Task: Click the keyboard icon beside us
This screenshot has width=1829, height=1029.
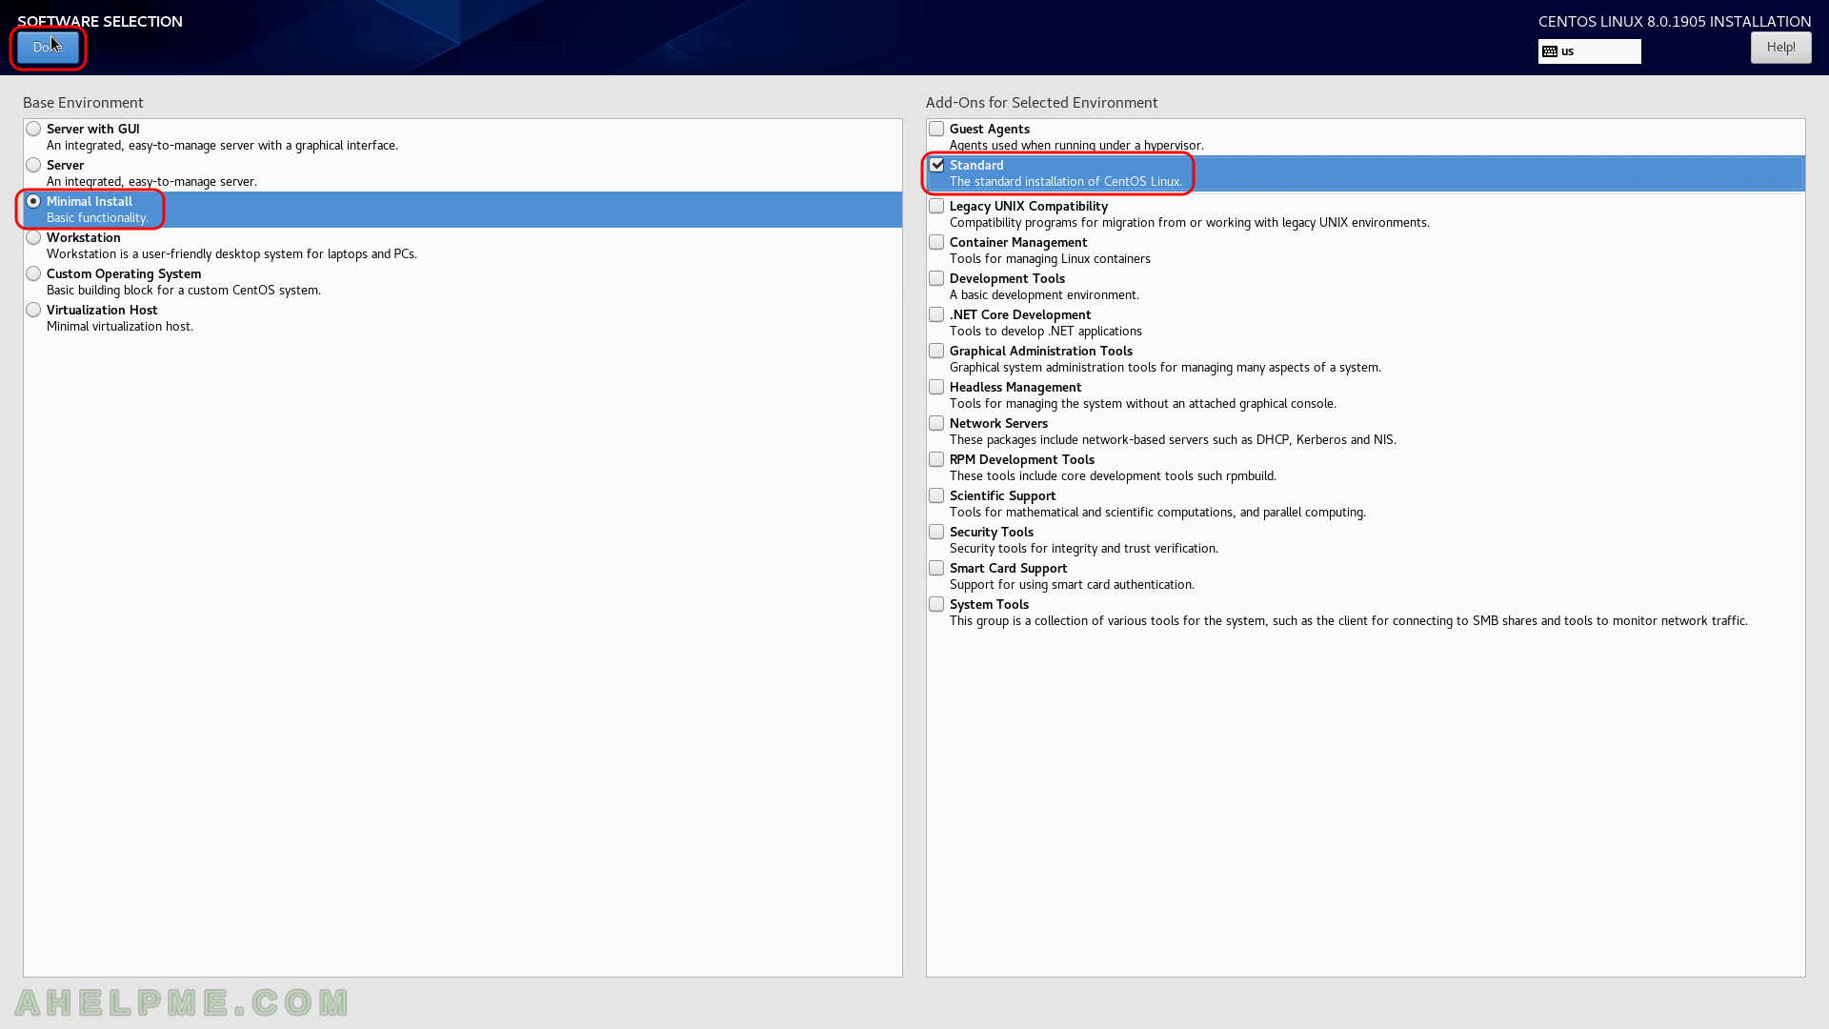Action: [x=1550, y=51]
